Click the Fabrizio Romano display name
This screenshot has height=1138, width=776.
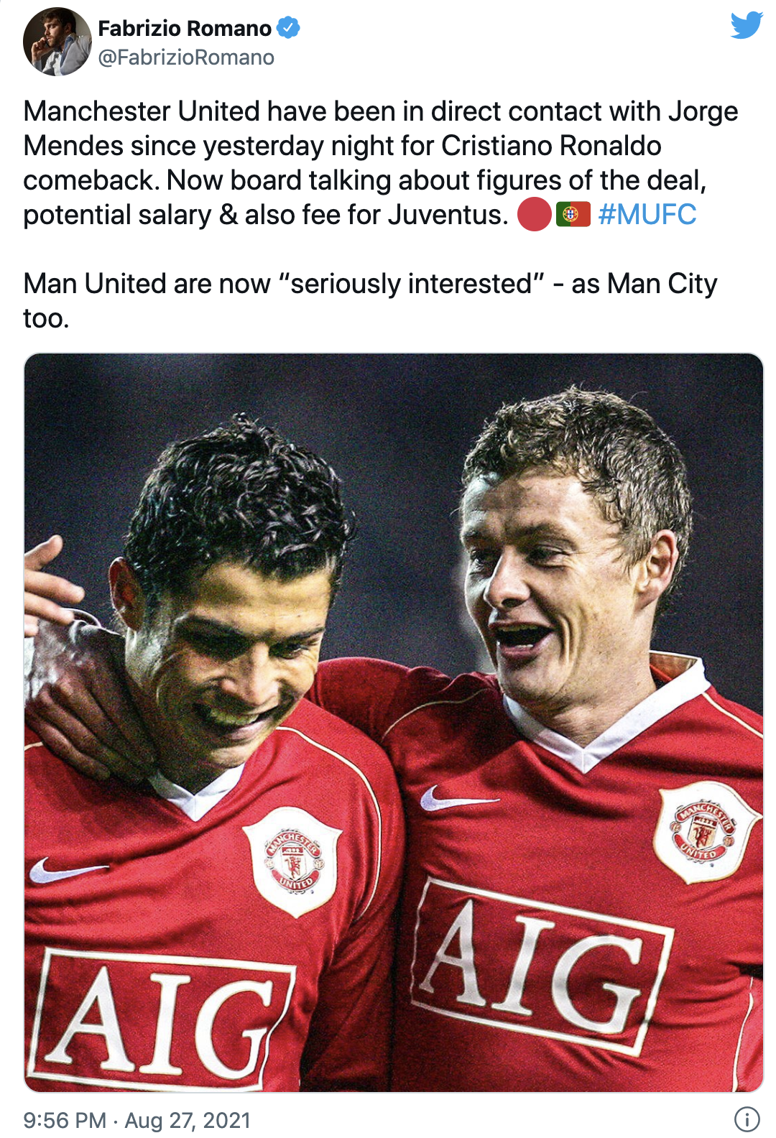[x=185, y=28]
